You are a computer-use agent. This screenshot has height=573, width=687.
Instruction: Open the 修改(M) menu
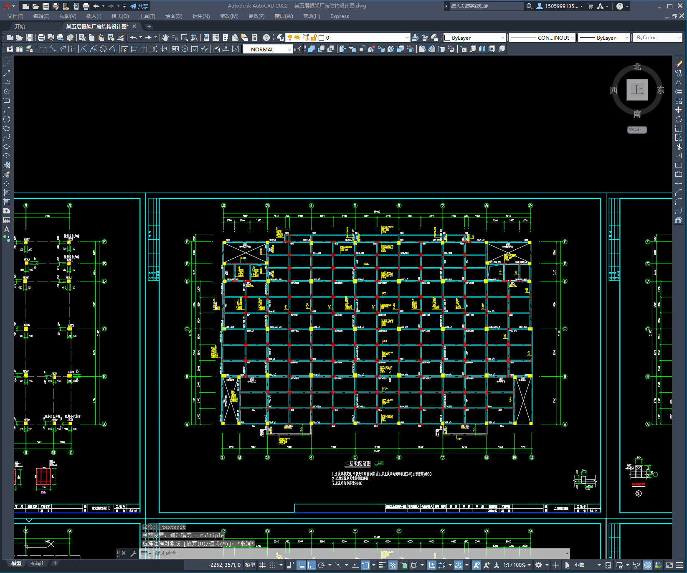point(229,16)
